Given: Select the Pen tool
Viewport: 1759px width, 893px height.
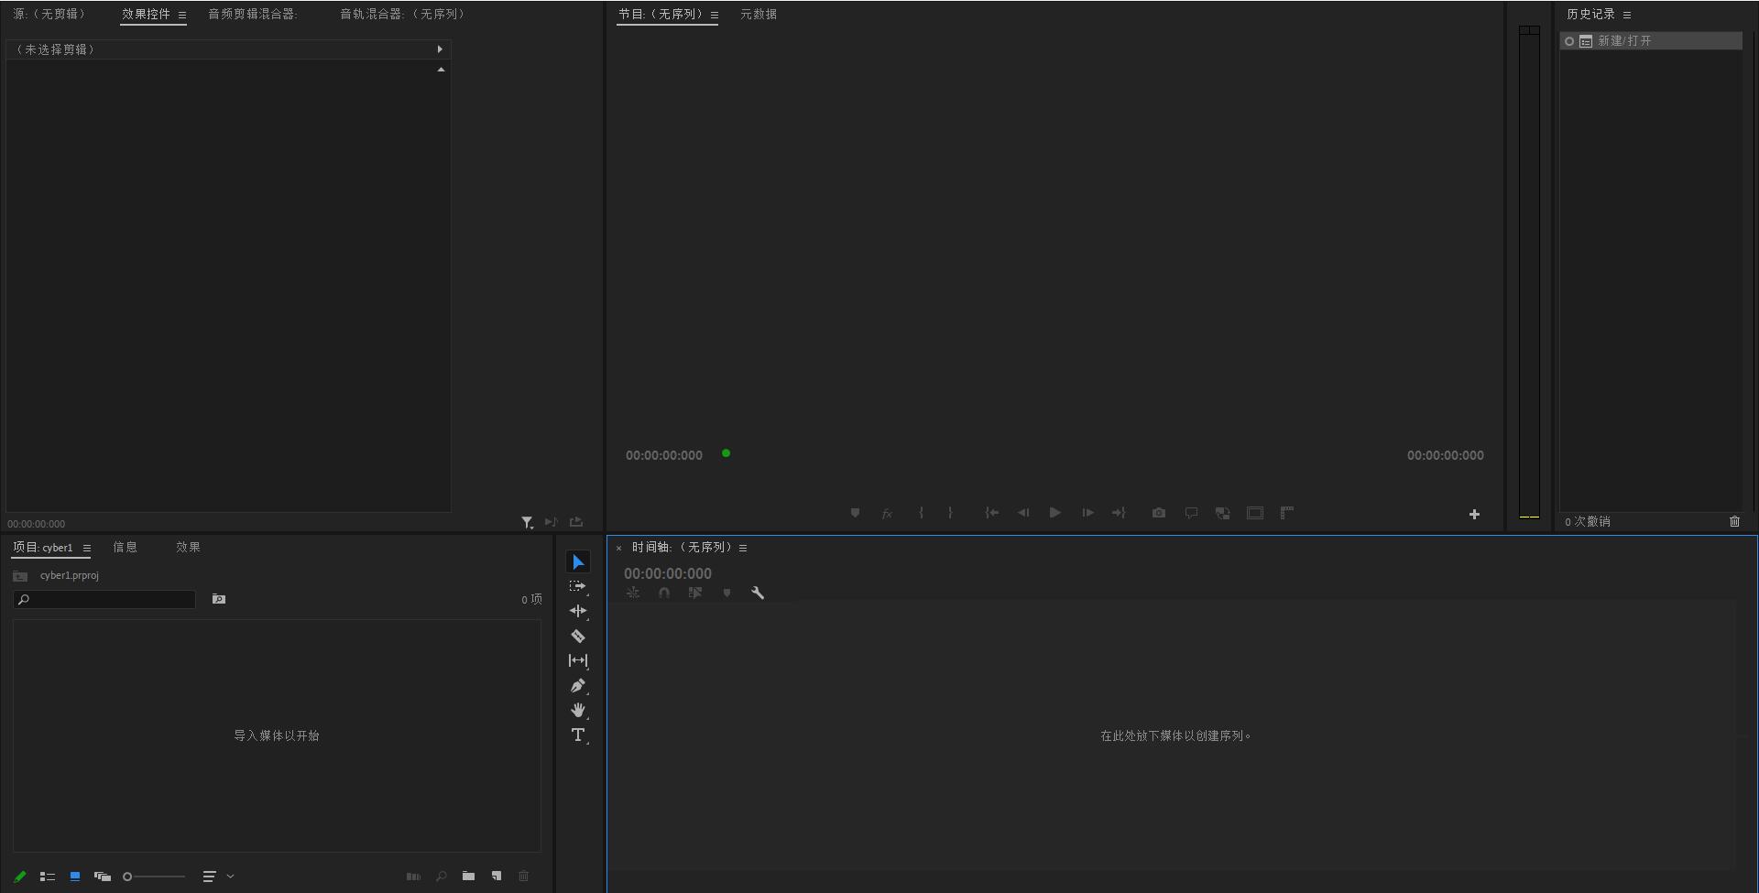Looking at the screenshot, I should click(578, 685).
